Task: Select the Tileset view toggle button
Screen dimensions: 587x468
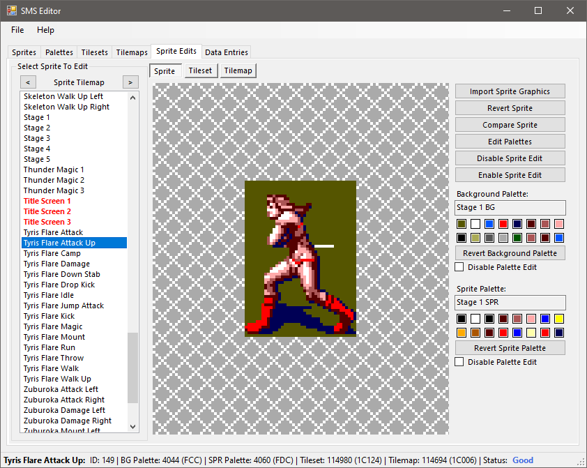Action: pyautogui.click(x=200, y=70)
